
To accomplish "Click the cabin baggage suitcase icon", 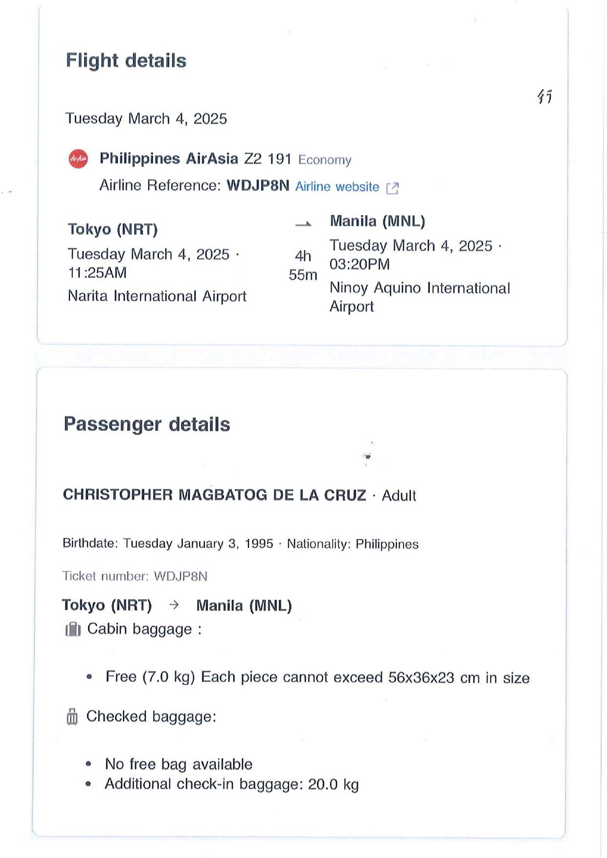I will pos(73,629).
